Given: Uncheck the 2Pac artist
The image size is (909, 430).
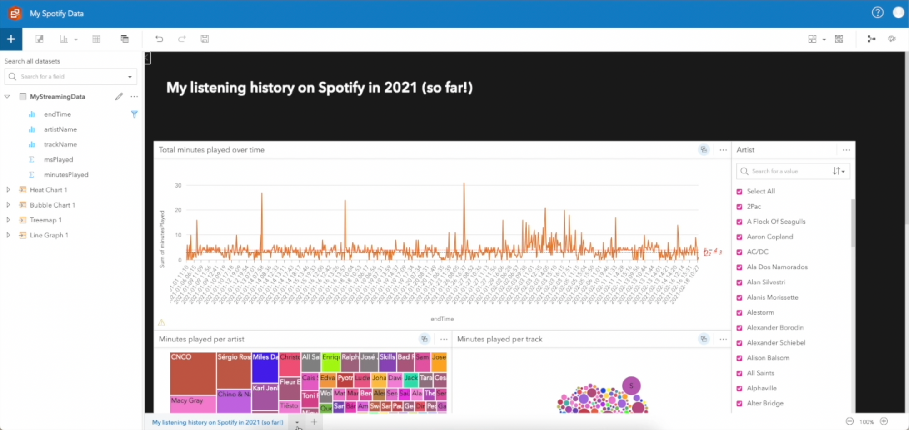Looking at the screenshot, I should 739,207.
